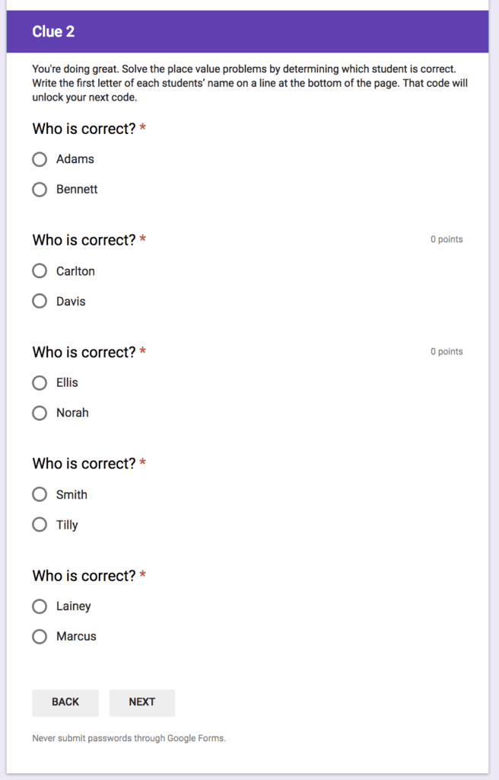Viewport: 499px width, 780px height.
Task: Select the Adams radio button
Action: pyautogui.click(x=40, y=159)
